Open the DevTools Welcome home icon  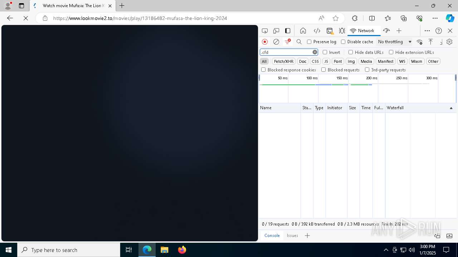pyautogui.click(x=303, y=31)
